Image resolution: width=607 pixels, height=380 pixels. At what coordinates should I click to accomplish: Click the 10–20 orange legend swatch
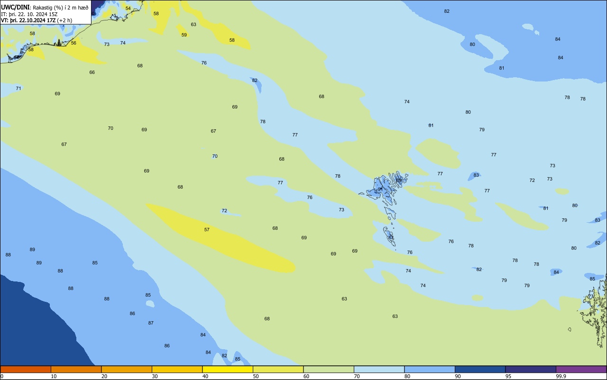(76, 369)
